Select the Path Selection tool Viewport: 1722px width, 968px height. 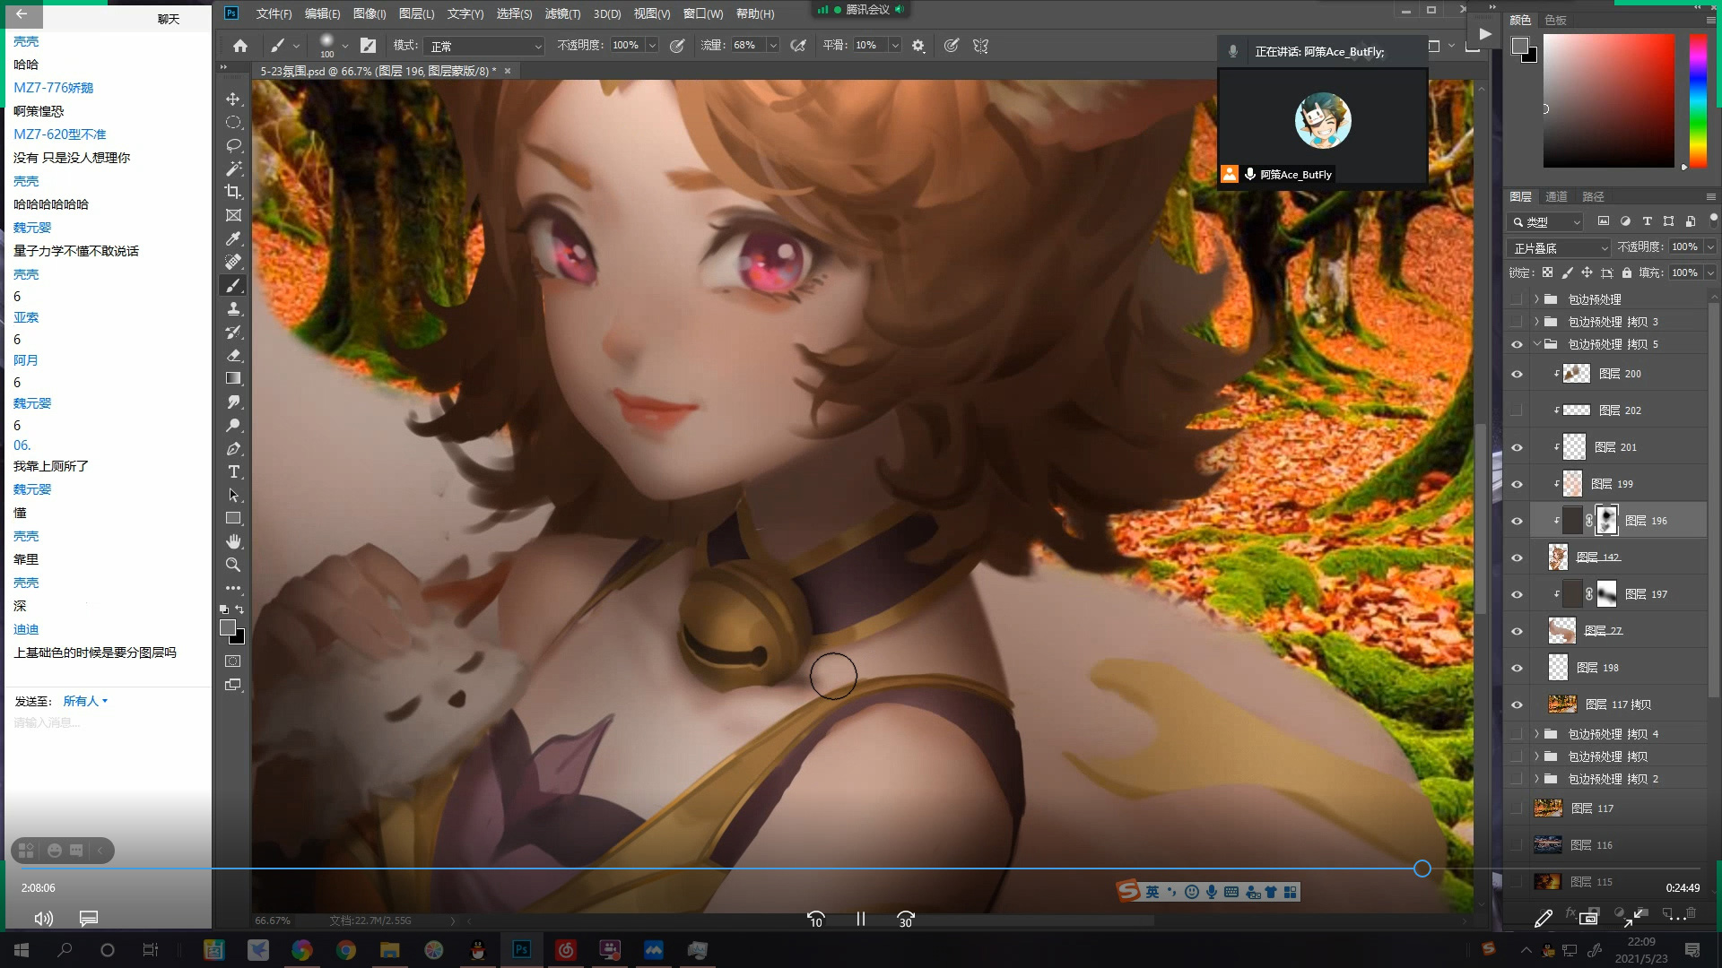click(x=233, y=495)
